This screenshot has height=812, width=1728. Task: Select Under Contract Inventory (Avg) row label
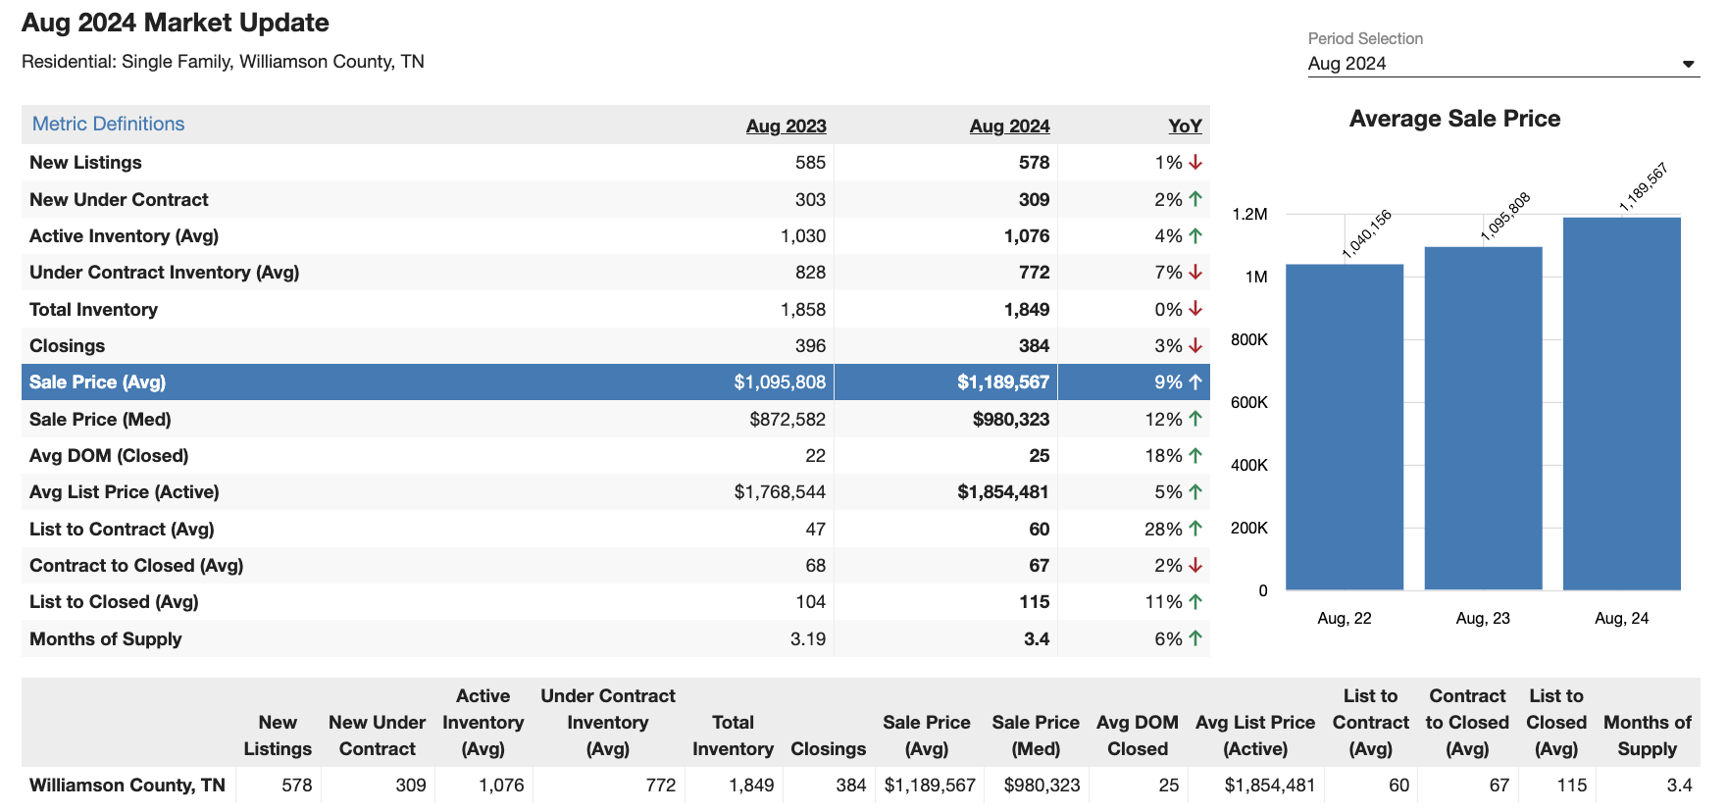[164, 273]
